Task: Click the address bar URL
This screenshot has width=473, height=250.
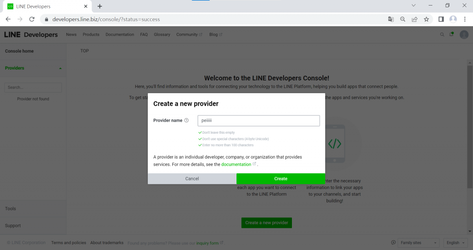Action: (106, 19)
